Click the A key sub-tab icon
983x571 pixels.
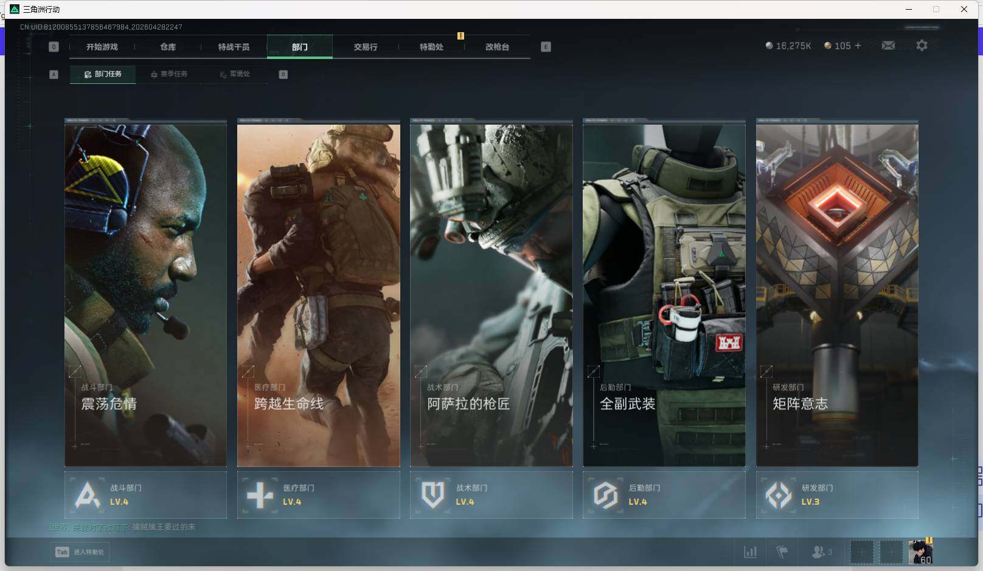[54, 74]
